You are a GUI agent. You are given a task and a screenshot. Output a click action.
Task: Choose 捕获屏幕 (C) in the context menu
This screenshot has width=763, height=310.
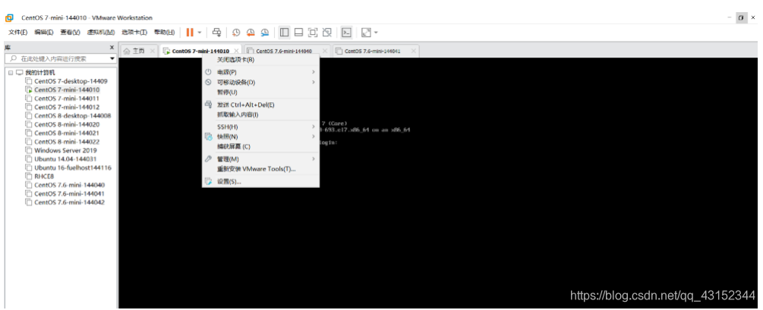(x=261, y=147)
